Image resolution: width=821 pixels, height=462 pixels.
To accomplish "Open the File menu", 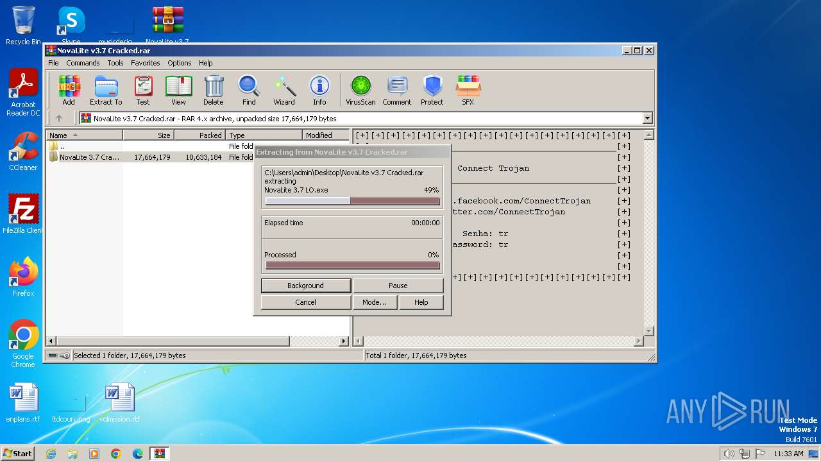I will (x=53, y=63).
